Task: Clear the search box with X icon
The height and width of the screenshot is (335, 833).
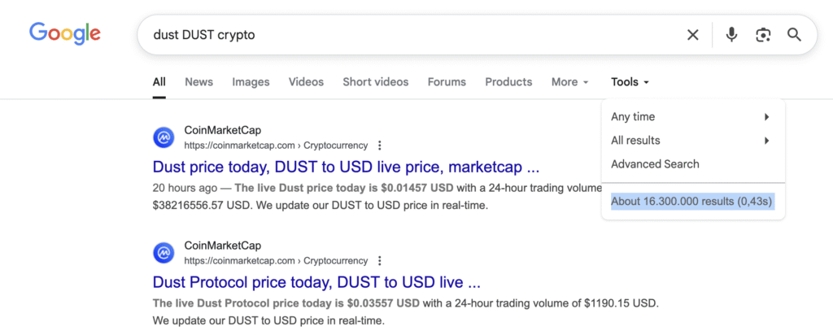Action: (692, 35)
